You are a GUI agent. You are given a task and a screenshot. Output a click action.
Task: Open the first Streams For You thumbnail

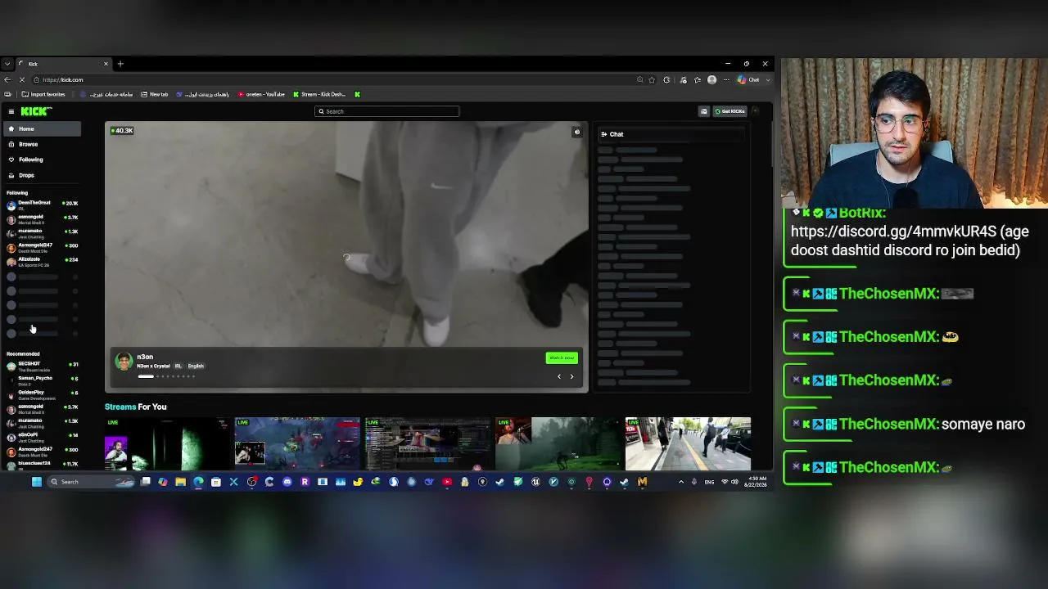tap(167, 444)
